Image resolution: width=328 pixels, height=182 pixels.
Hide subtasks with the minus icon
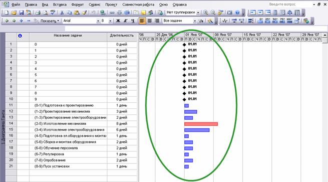point(29,21)
